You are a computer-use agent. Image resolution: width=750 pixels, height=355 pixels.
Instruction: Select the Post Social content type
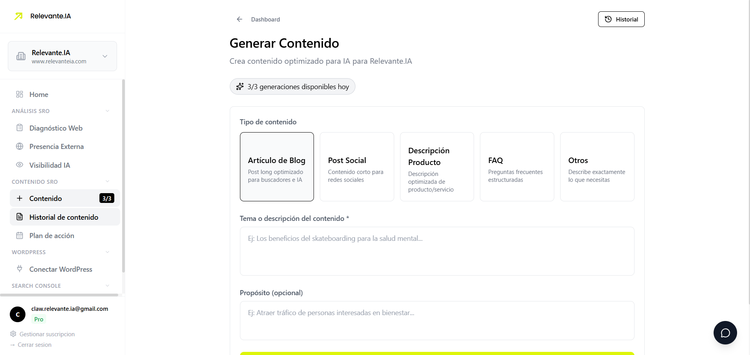[357, 167]
